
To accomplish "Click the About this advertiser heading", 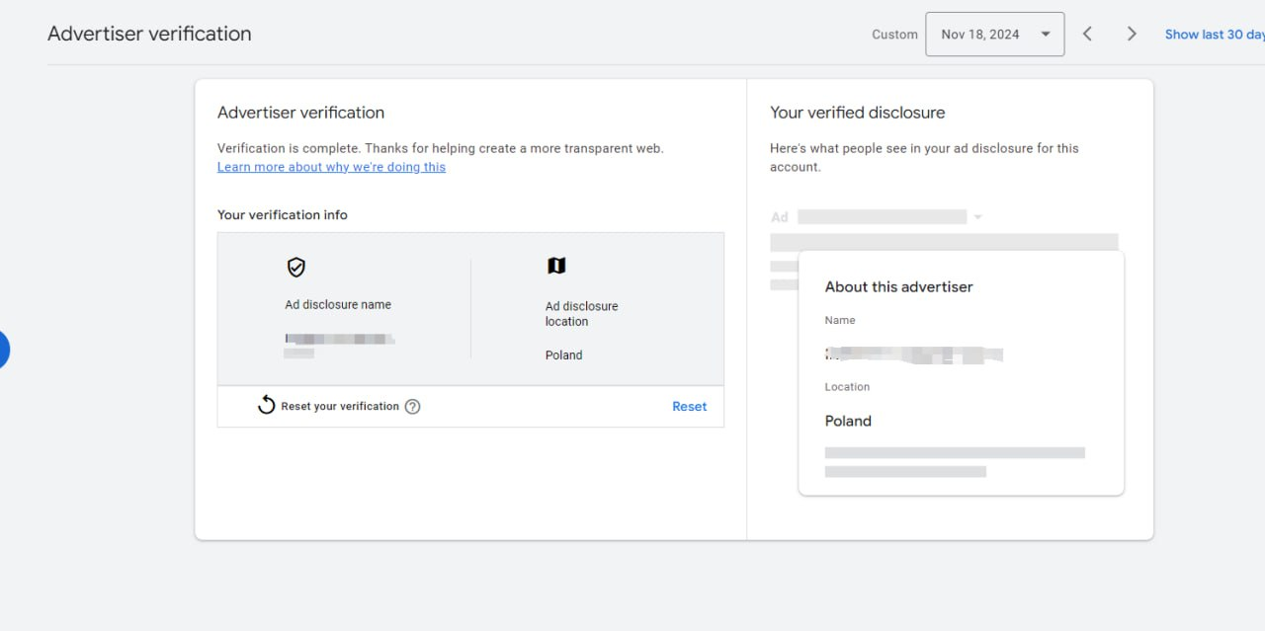I will [899, 286].
